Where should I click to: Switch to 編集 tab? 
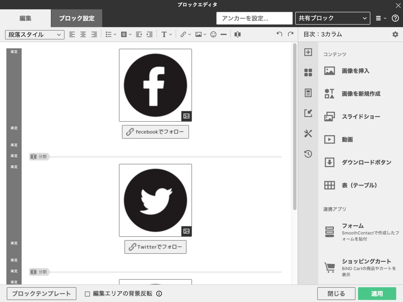pyautogui.click(x=25, y=18)
